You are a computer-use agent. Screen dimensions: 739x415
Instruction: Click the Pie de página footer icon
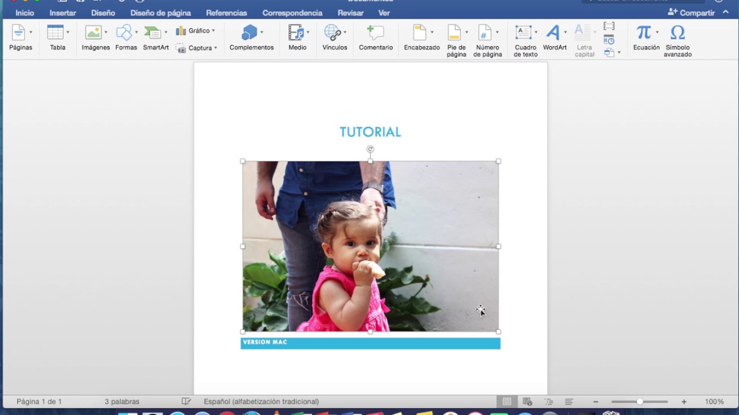pyautogui.click(x=454, y=32)
